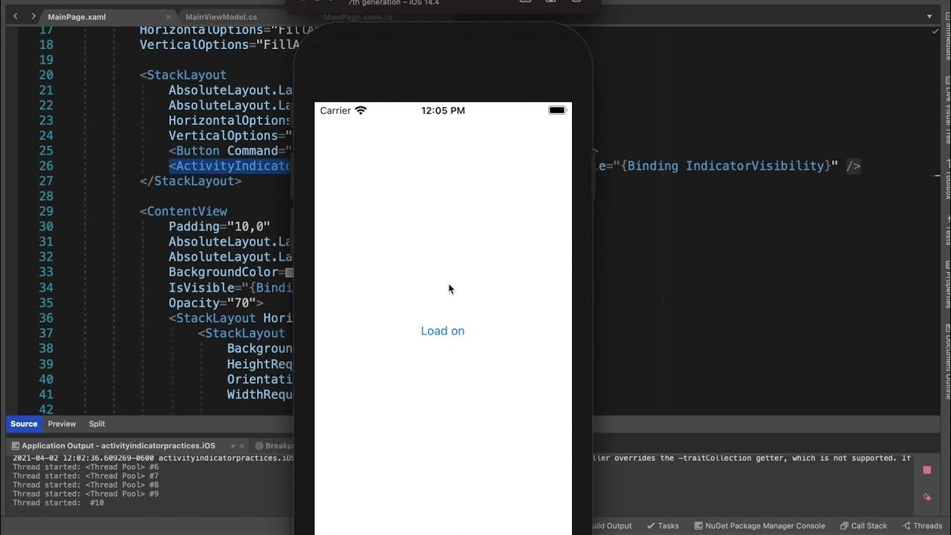The image size is (951, 535).
Task: Click the Thread Pool #9 output line
Action: pyautogui.click(x=85, y=493)
